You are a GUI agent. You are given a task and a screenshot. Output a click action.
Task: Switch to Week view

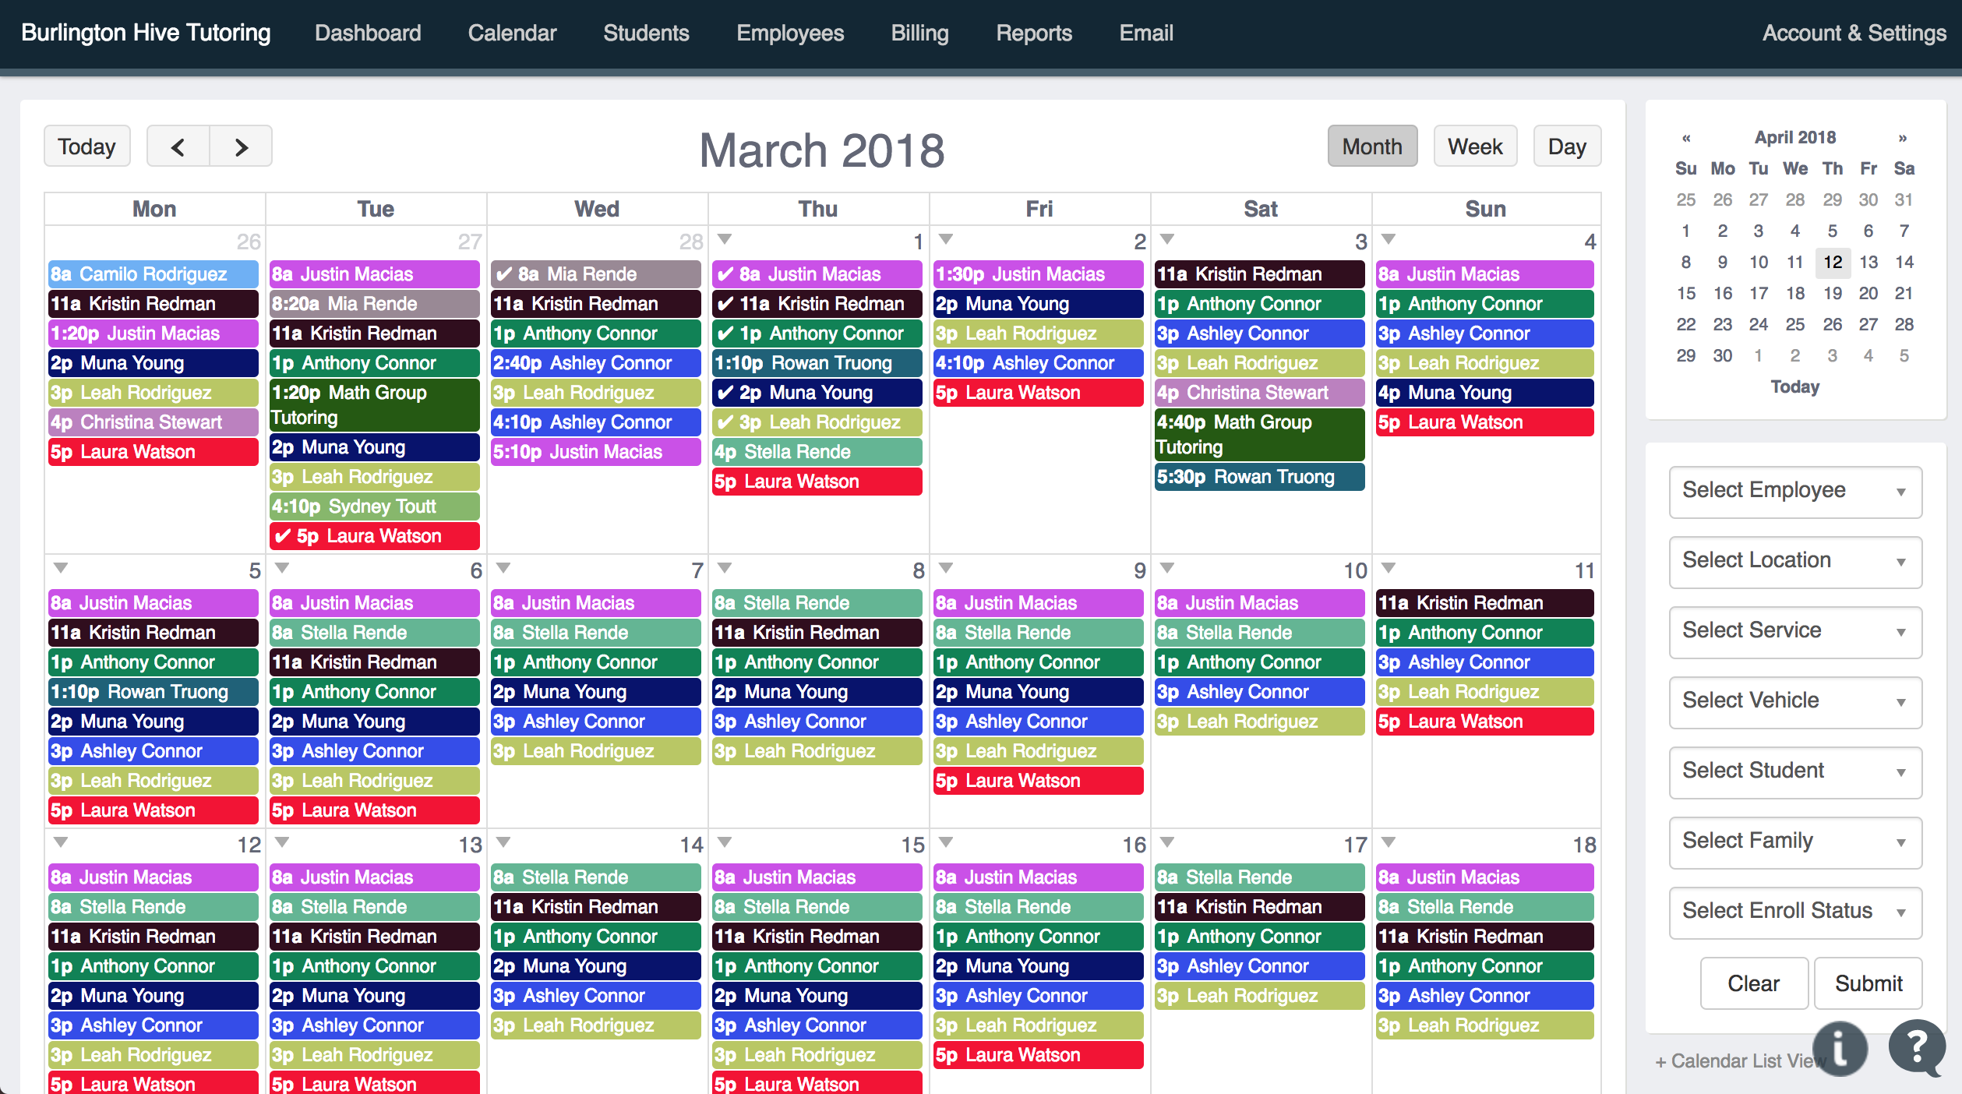[1475, 146]
